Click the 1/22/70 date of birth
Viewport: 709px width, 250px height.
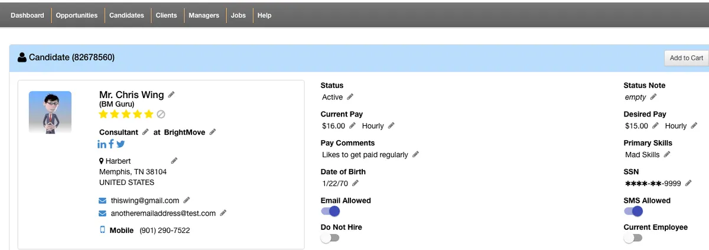click(335, 183)
